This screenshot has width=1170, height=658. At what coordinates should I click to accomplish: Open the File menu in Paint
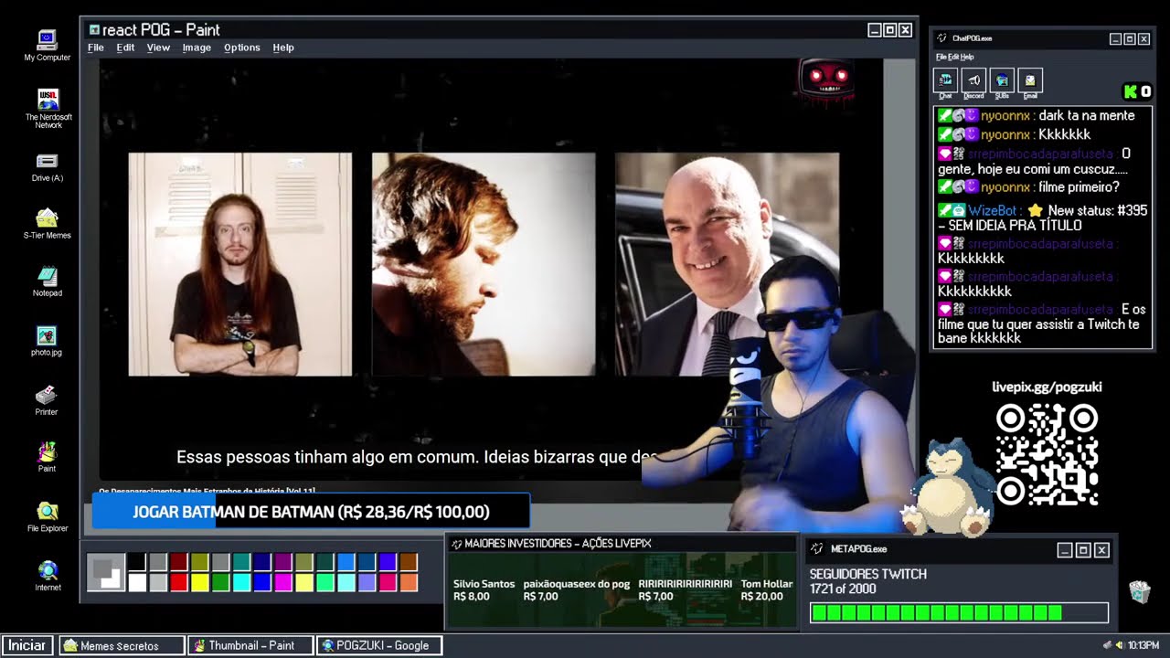[x=96, y=48]
